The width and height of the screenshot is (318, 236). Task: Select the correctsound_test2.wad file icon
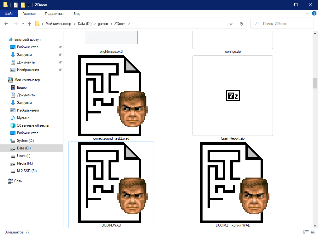click(x=113, y=96)
